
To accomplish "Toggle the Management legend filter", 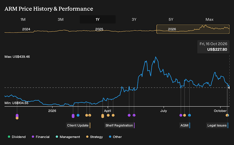I will click(68, 137).
